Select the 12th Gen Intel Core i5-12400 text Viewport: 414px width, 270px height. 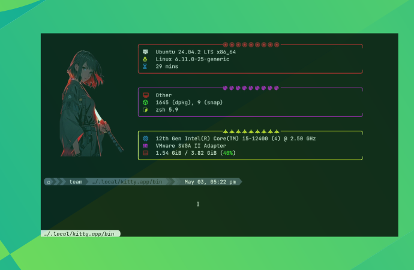click(236, 139)
